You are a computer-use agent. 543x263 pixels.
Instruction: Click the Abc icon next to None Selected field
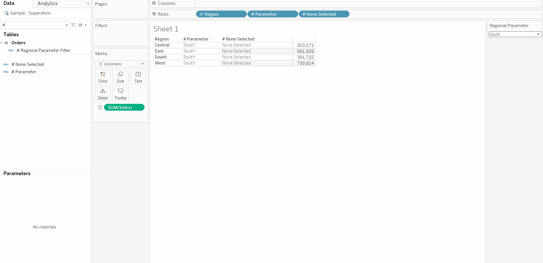coord(6,64)
